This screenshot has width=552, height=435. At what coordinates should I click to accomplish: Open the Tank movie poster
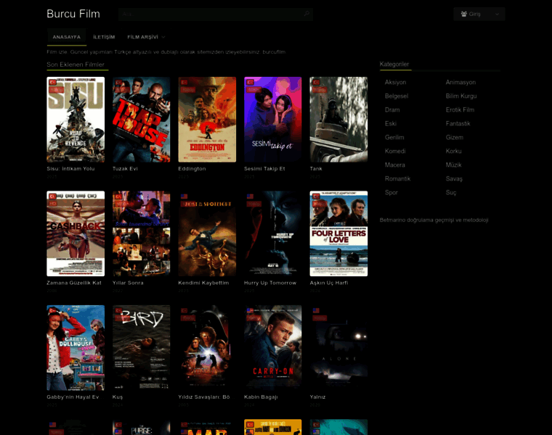point(338,120)
